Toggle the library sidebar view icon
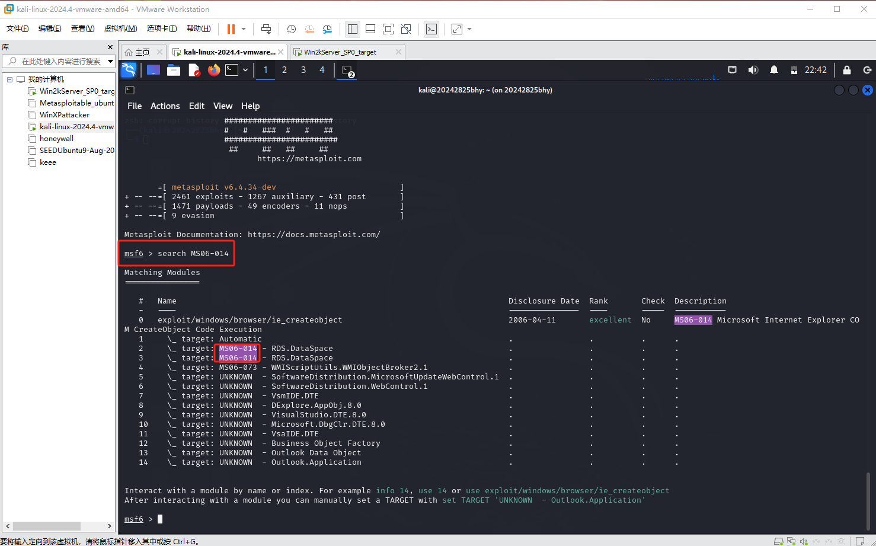 pos(353,29)
